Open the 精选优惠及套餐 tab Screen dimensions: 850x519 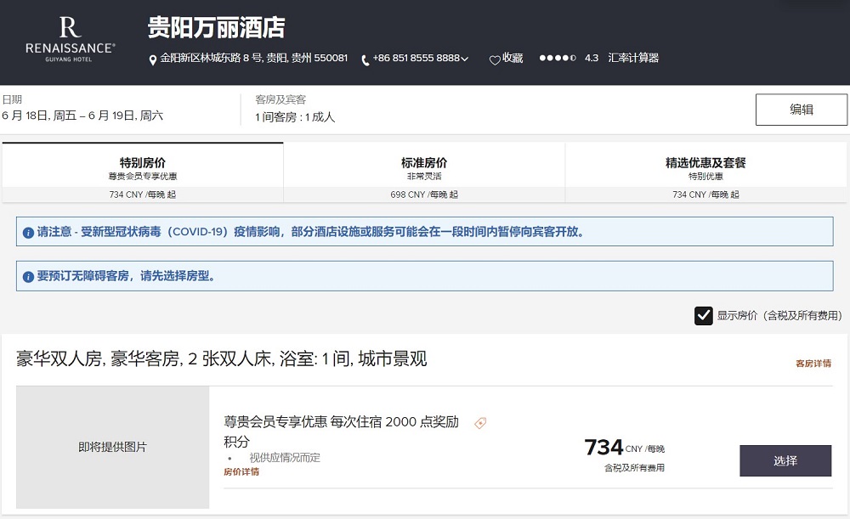(705, 172)
